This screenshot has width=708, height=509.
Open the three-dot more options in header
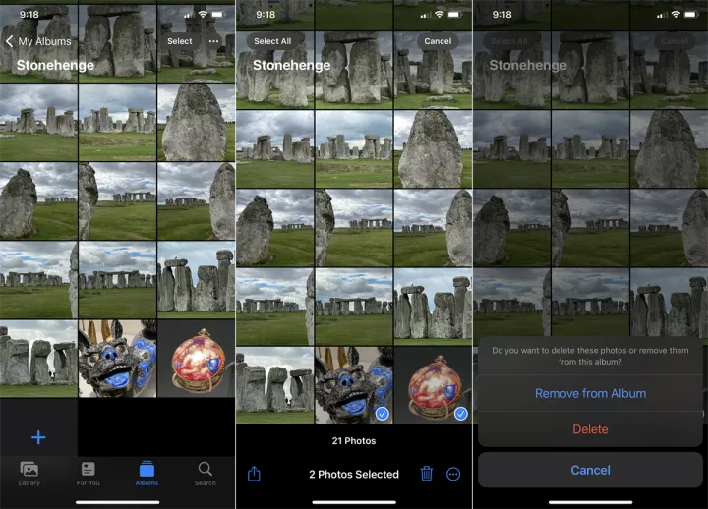pyautogui.click(x=214, y=41)
